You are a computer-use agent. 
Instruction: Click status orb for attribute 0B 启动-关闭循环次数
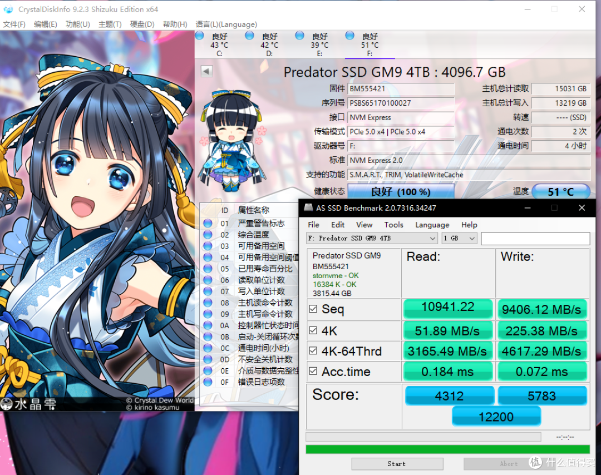click(x=208, y=337)
